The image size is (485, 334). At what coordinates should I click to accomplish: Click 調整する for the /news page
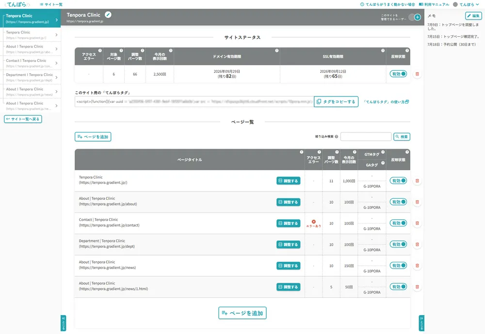288,266
